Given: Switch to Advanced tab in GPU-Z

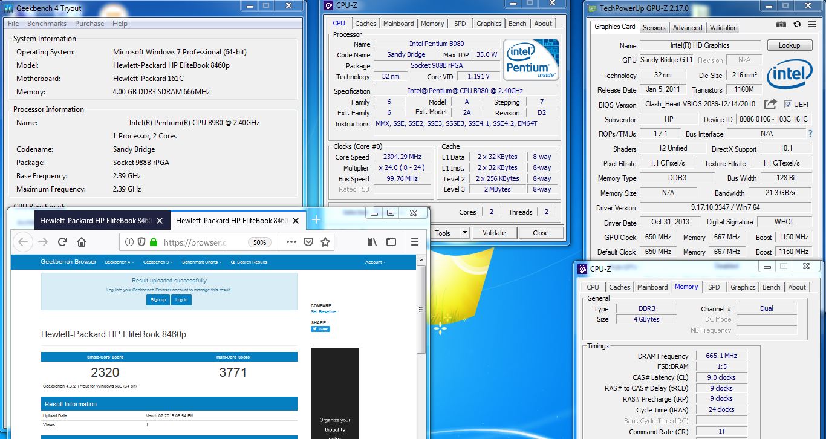Looking at the screenshot, I should (688, 28).
